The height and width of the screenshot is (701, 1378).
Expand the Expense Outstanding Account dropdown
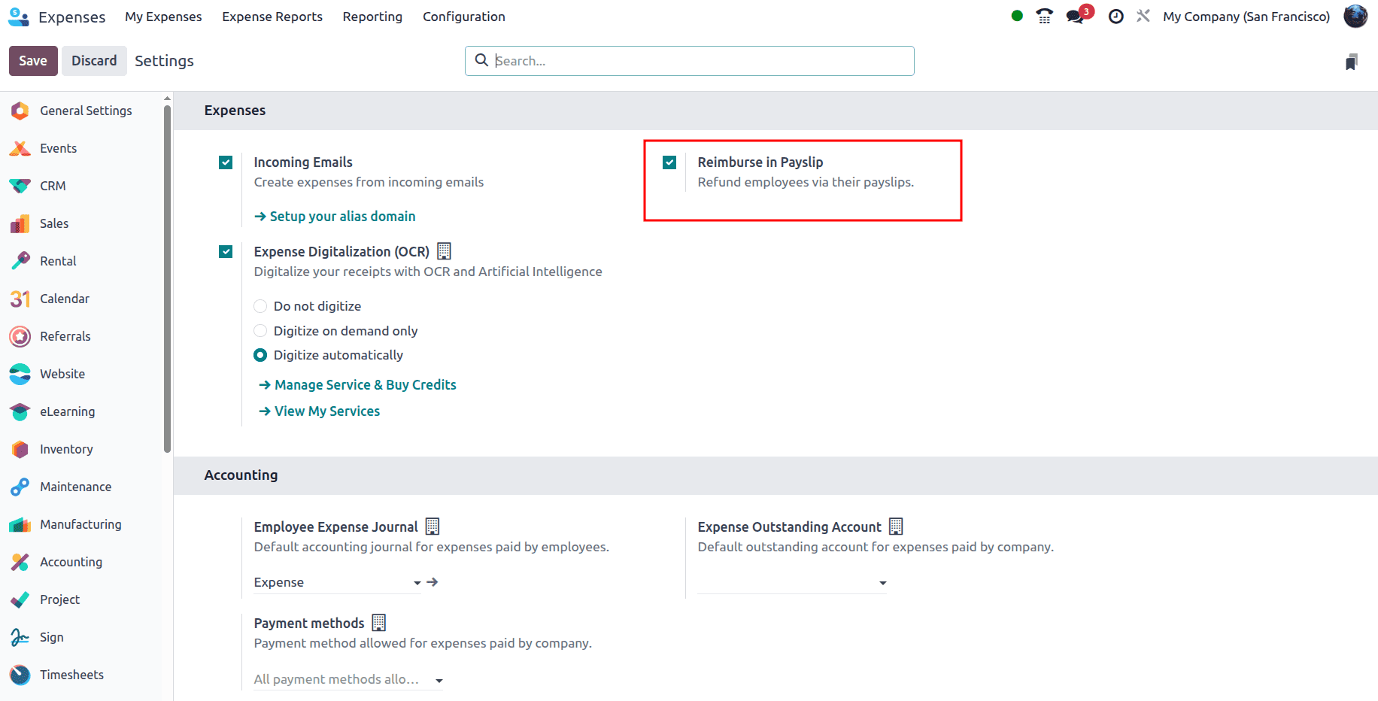882,582
